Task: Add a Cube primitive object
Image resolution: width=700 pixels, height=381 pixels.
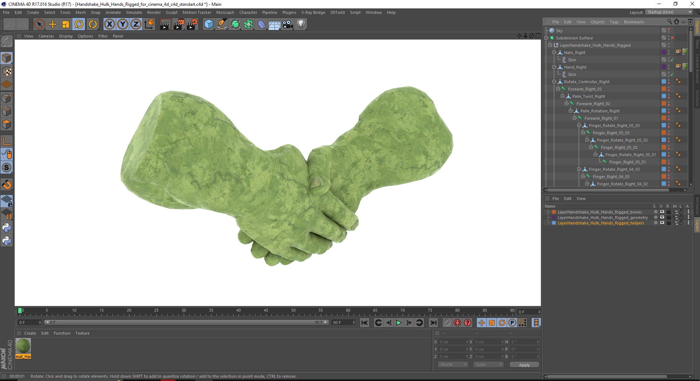Action: [209, 24]
